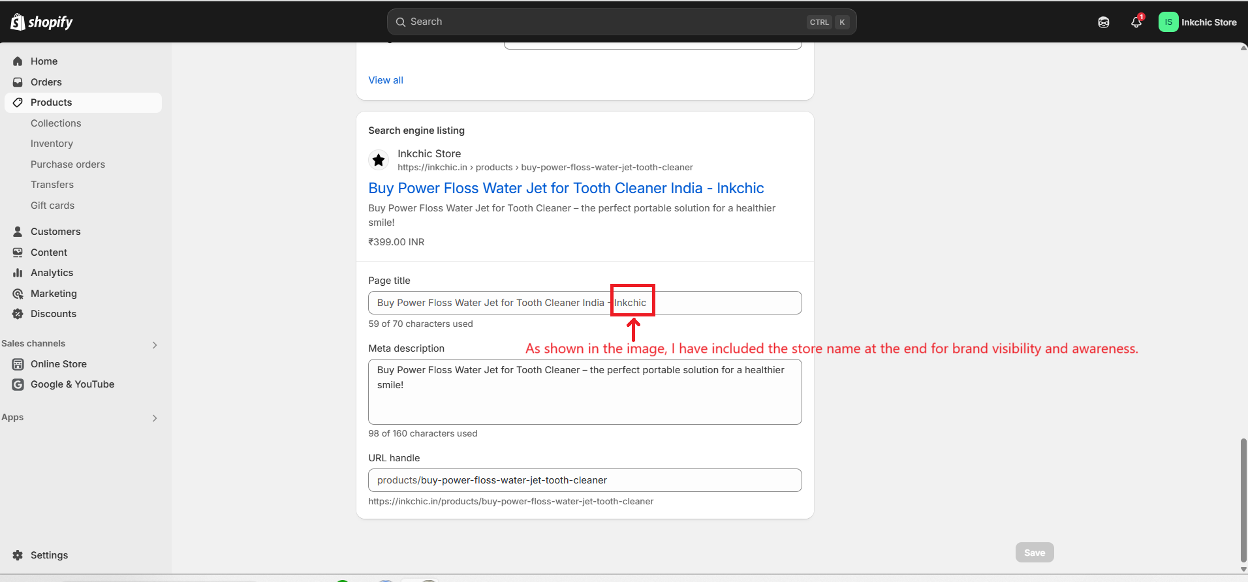
Task: Click the Google & YouTube icon
Action: (18, 384)
